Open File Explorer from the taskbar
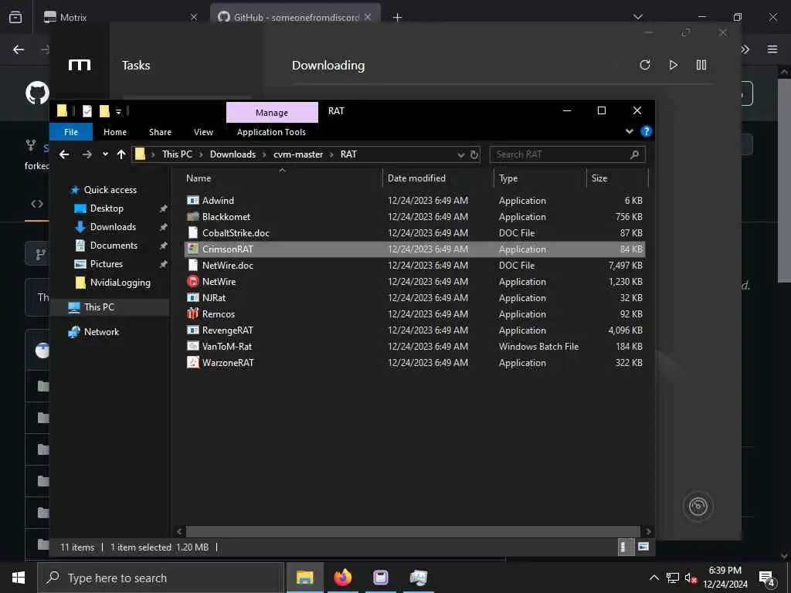The height and width of the screenshot is (593, 791). point(304,578)
